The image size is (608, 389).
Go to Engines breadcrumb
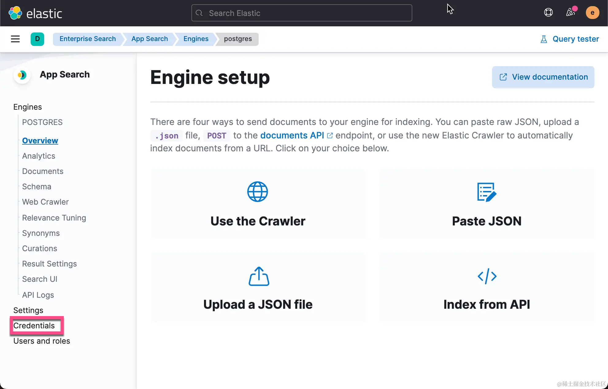[x=196, y=39]
